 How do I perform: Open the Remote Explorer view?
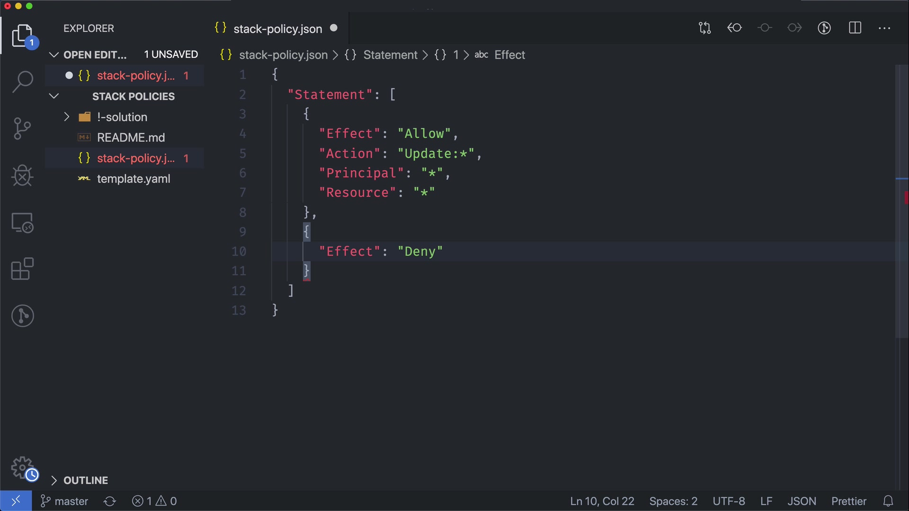pos(22,222)
